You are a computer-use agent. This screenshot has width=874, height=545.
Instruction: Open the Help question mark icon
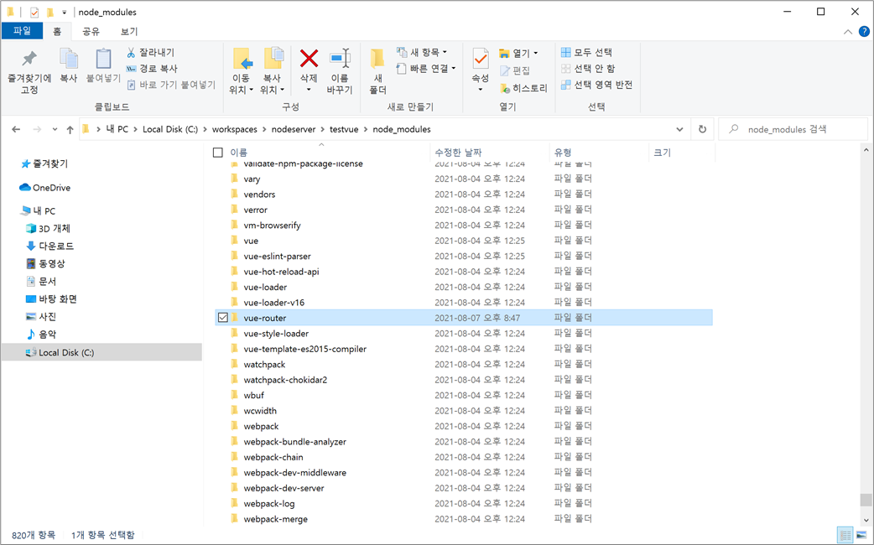[x=864, y=32]
